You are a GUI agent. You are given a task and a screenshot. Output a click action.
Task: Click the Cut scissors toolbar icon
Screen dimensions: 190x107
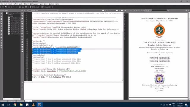(x=23, y=7)
